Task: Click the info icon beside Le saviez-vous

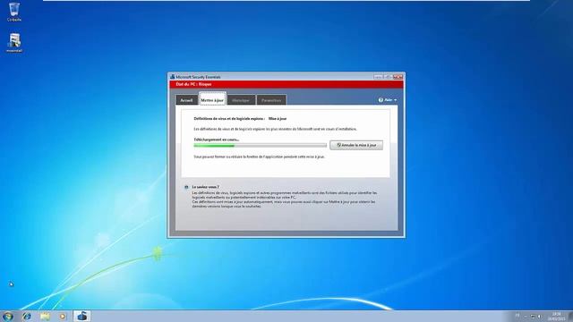Action: pyautogui.click(x=186, y=187)
